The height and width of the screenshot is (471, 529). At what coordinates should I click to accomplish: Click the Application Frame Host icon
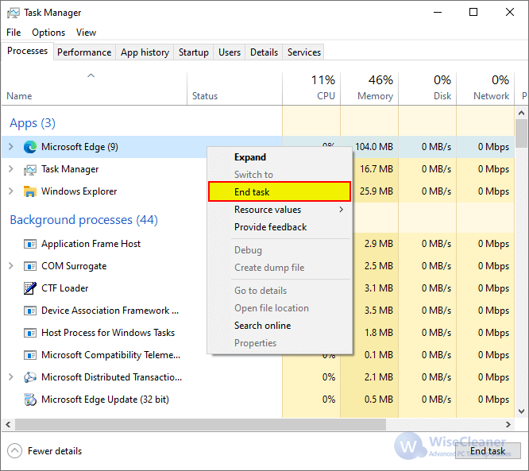point(30,244)
